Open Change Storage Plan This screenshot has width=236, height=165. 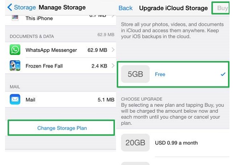(x=62, y=128)
